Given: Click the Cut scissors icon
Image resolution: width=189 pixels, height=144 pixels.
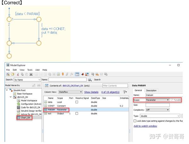Looking at the screenshot, I should click(18, 74).
